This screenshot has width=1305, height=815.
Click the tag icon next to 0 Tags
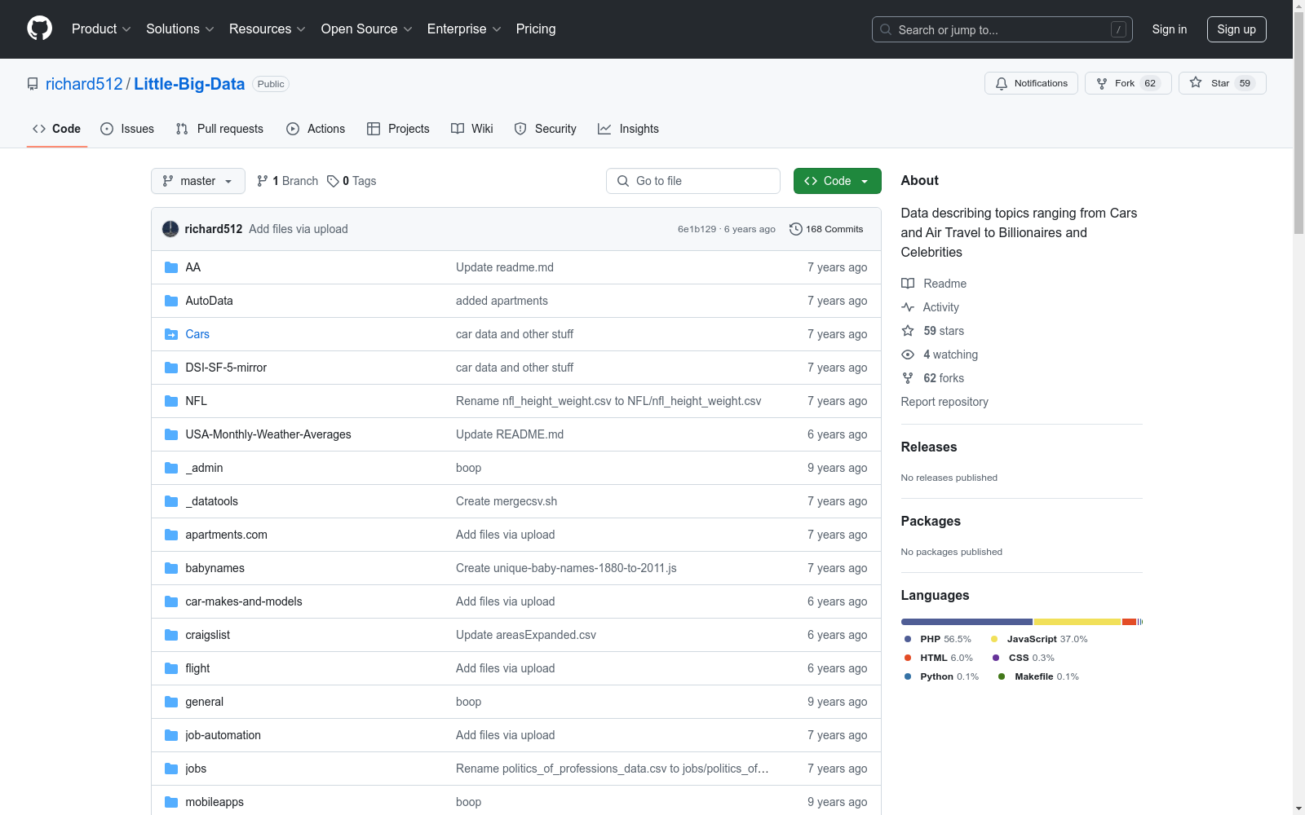333,181
